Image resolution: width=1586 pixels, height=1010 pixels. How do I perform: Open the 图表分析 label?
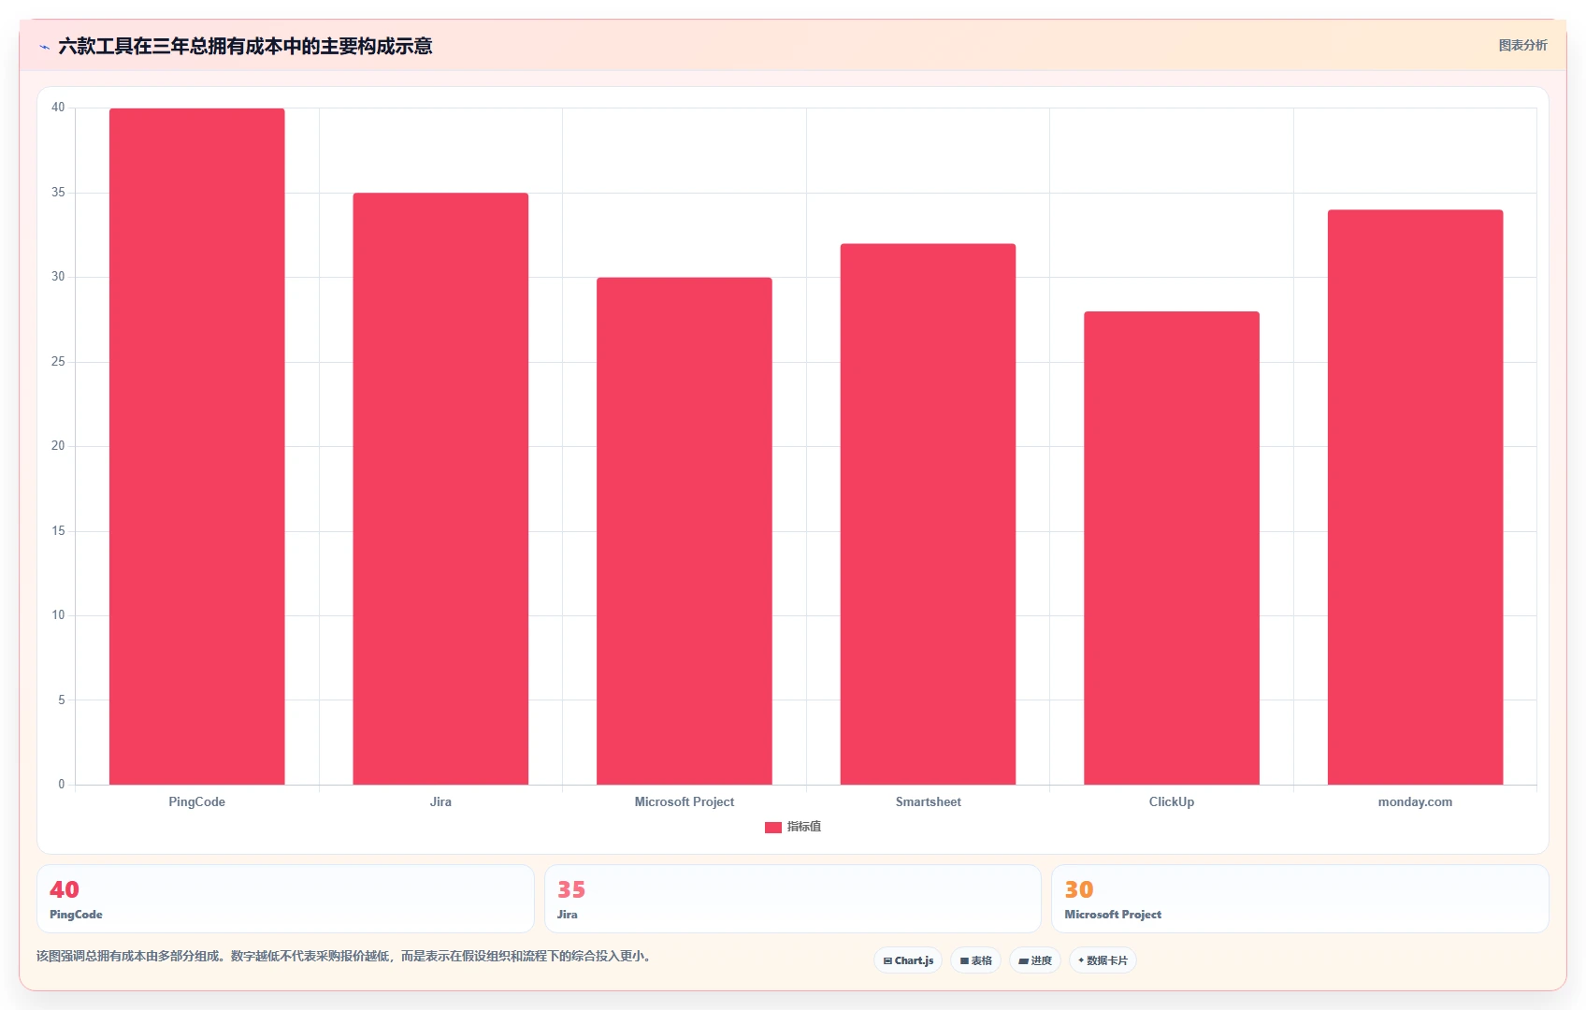[1522, 45]
